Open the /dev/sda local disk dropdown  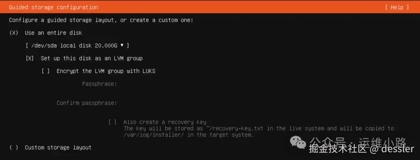77,46
